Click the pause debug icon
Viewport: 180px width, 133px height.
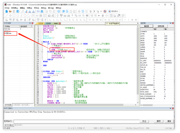(x=86, y=11)
